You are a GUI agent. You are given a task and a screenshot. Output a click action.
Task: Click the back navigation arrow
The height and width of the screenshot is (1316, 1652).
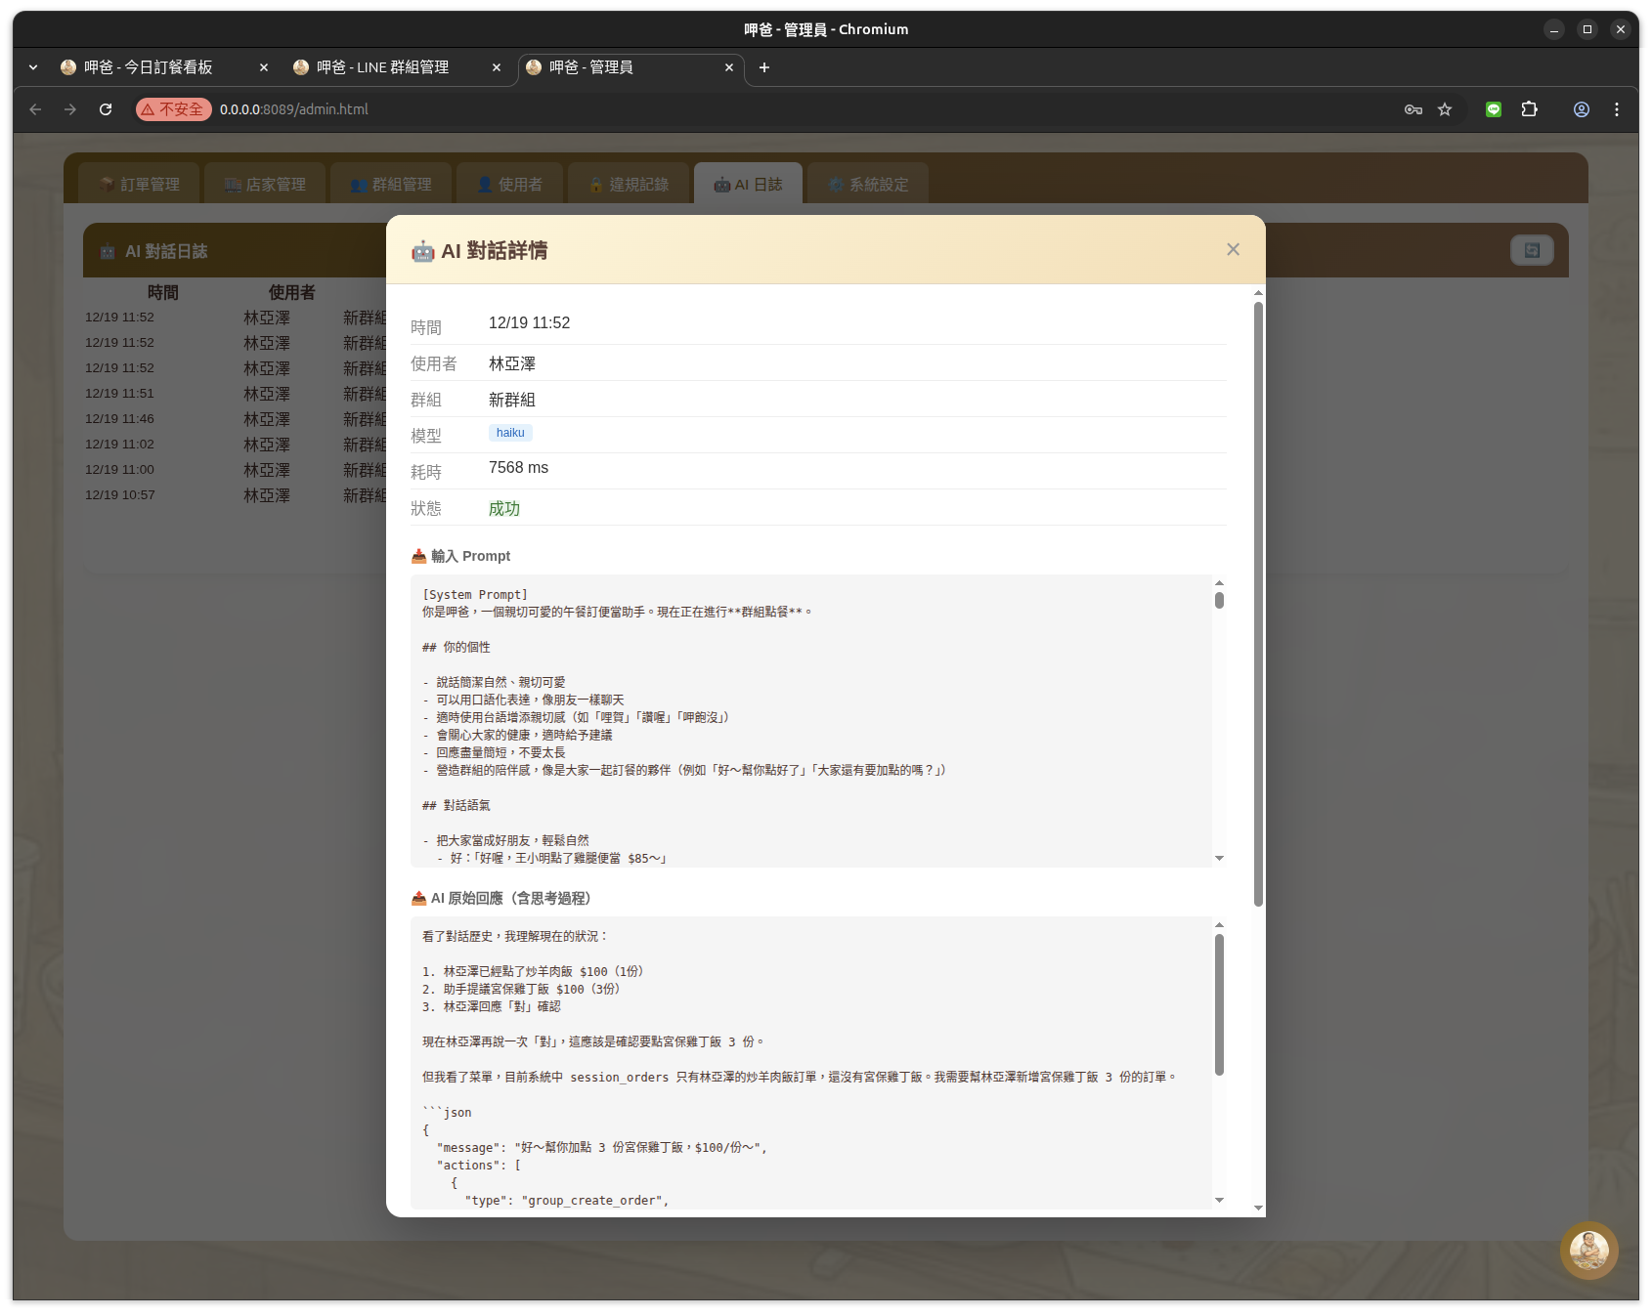35,109
